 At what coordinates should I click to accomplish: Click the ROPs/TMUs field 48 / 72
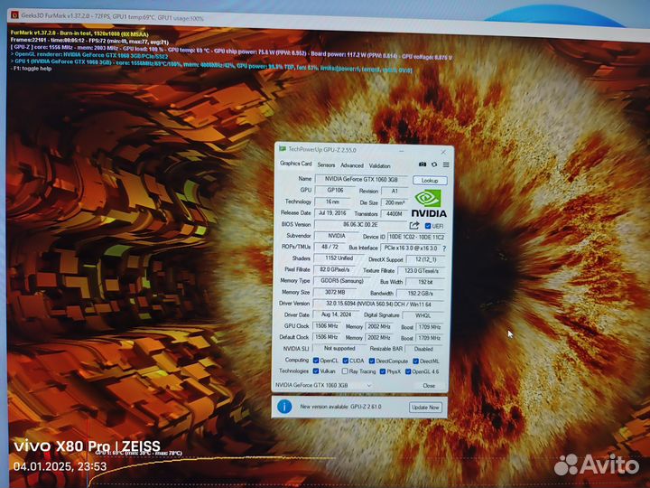(330, 247)
